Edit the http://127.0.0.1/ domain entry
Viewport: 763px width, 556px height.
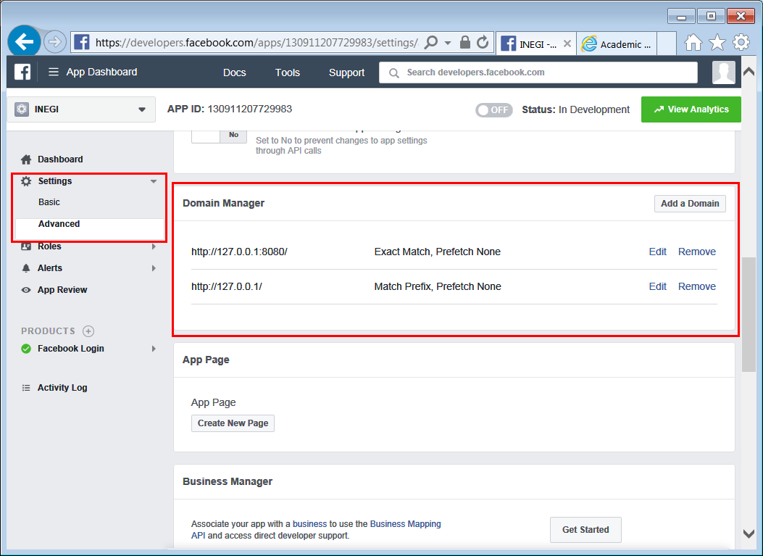coord(657,286)
